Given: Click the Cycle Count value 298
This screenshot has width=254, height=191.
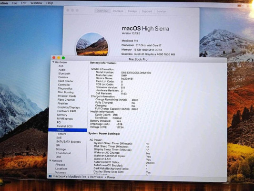Looking at the screenshot, I should click(x=115, y=115).
